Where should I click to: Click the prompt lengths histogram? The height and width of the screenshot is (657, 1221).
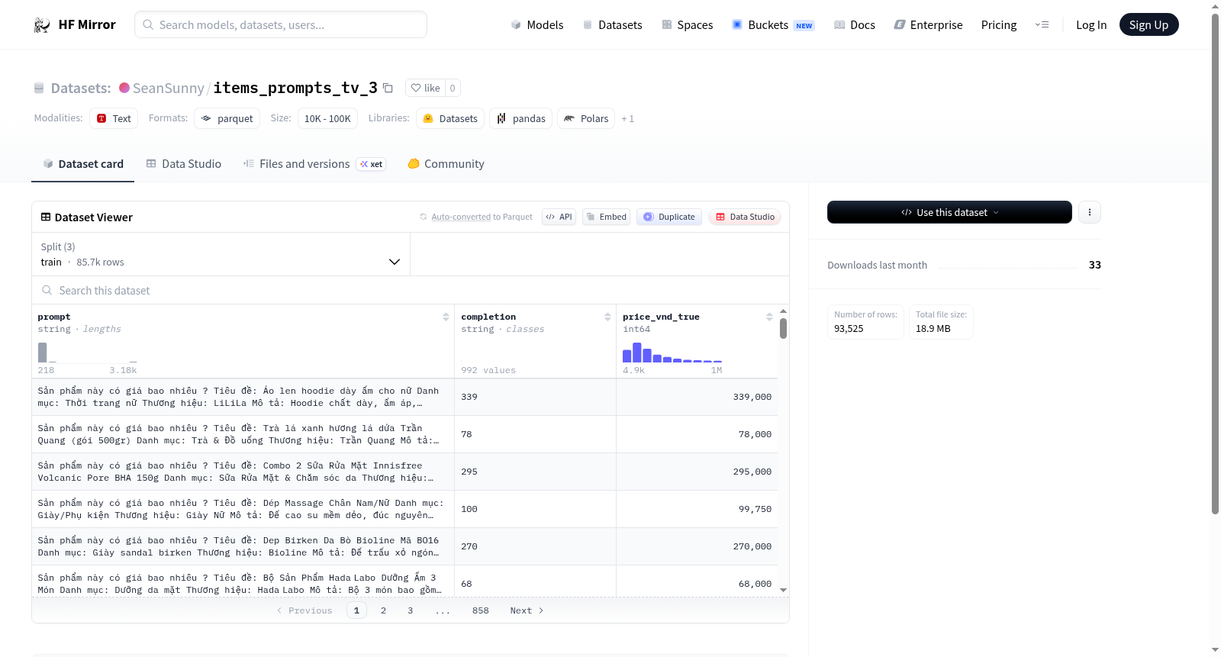click(87, 353)
